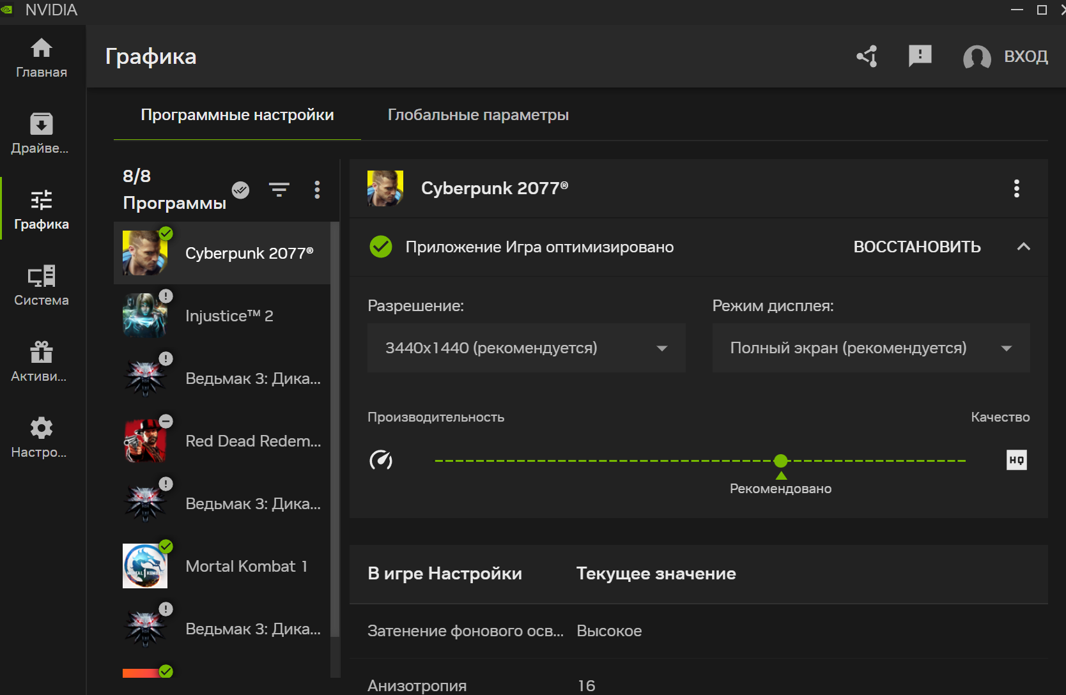Click the Затенение фонового освещения setting row
Image resolution: width=1066 pixels, height=695 pixels.
[699, 631]
